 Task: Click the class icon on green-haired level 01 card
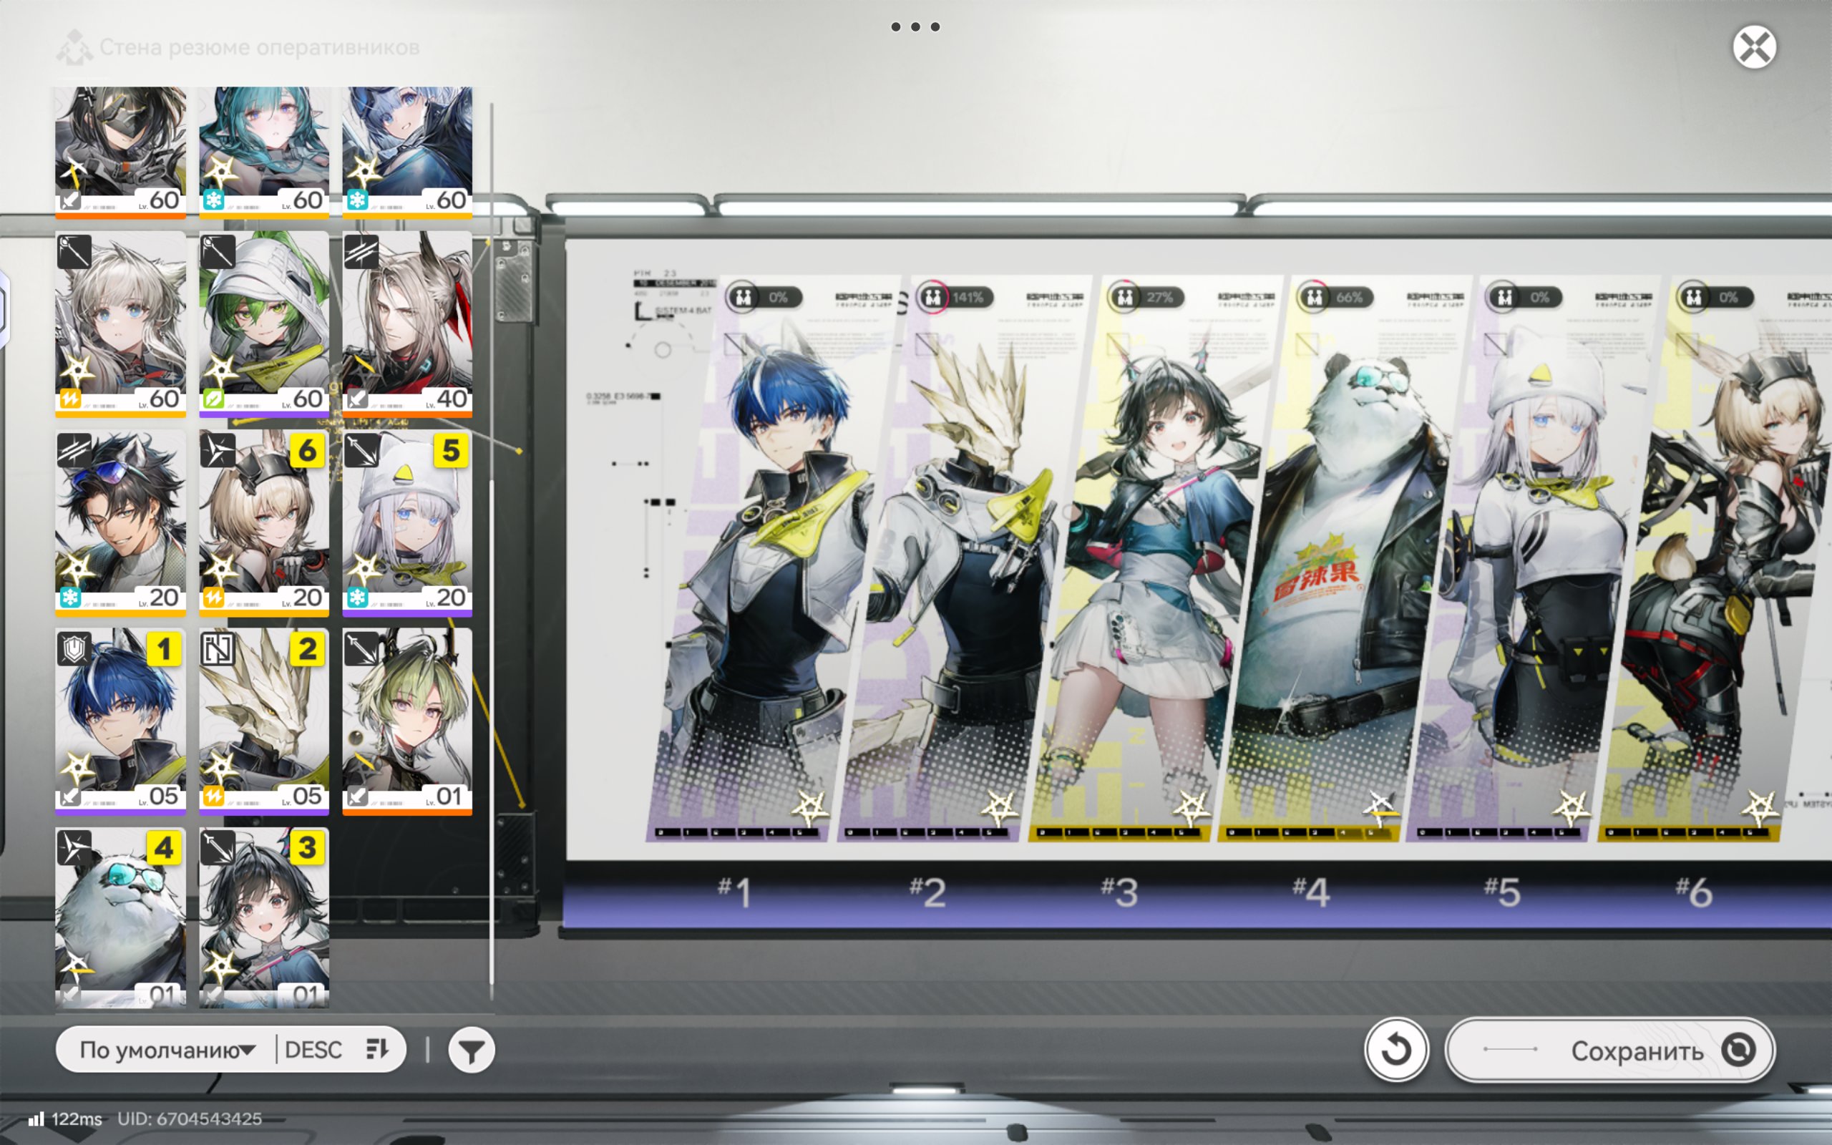point(361,649)
